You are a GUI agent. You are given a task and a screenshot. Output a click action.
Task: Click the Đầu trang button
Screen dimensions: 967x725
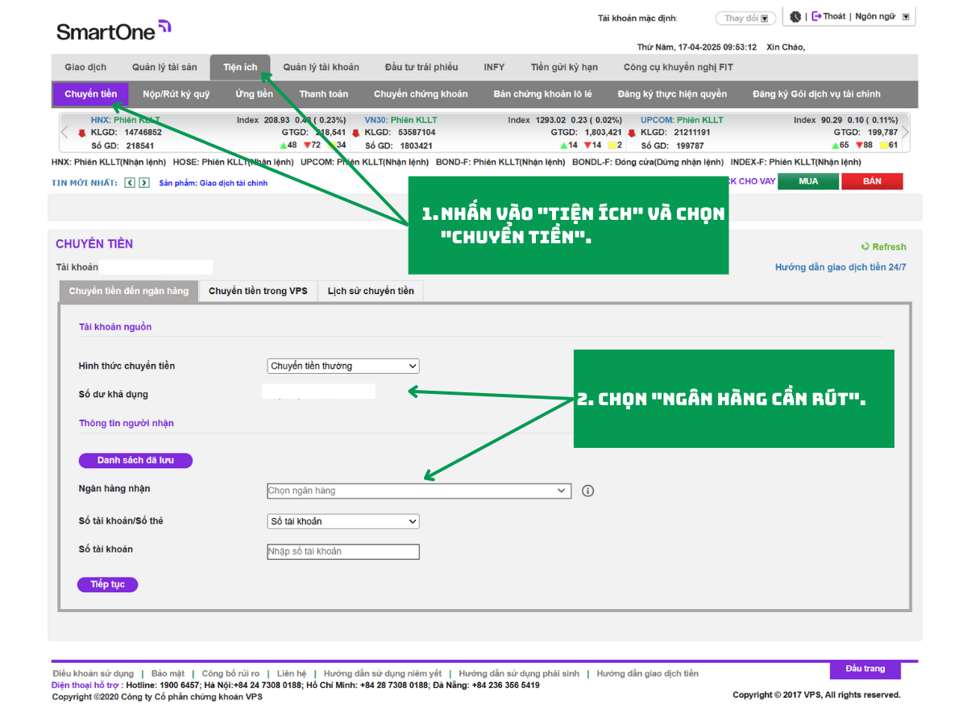point(865,669)
